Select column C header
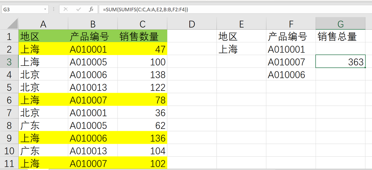 pyautogui.click(x=142, y=23)
